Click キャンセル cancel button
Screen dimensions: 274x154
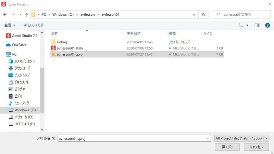coord(256,147)
